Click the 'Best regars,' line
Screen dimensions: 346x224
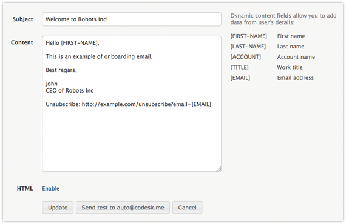coord(61,70)
